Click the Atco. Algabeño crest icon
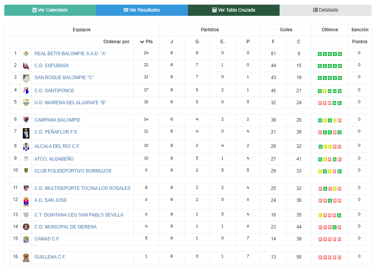384x269 pixels. [26, 159]
